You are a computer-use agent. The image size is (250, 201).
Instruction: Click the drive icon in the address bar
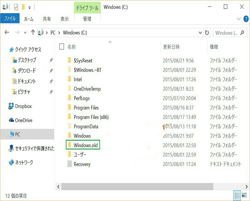point(41,32)
